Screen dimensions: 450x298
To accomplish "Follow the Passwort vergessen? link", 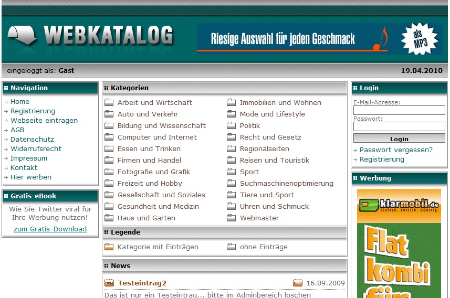I will click(x=396, y=150).
